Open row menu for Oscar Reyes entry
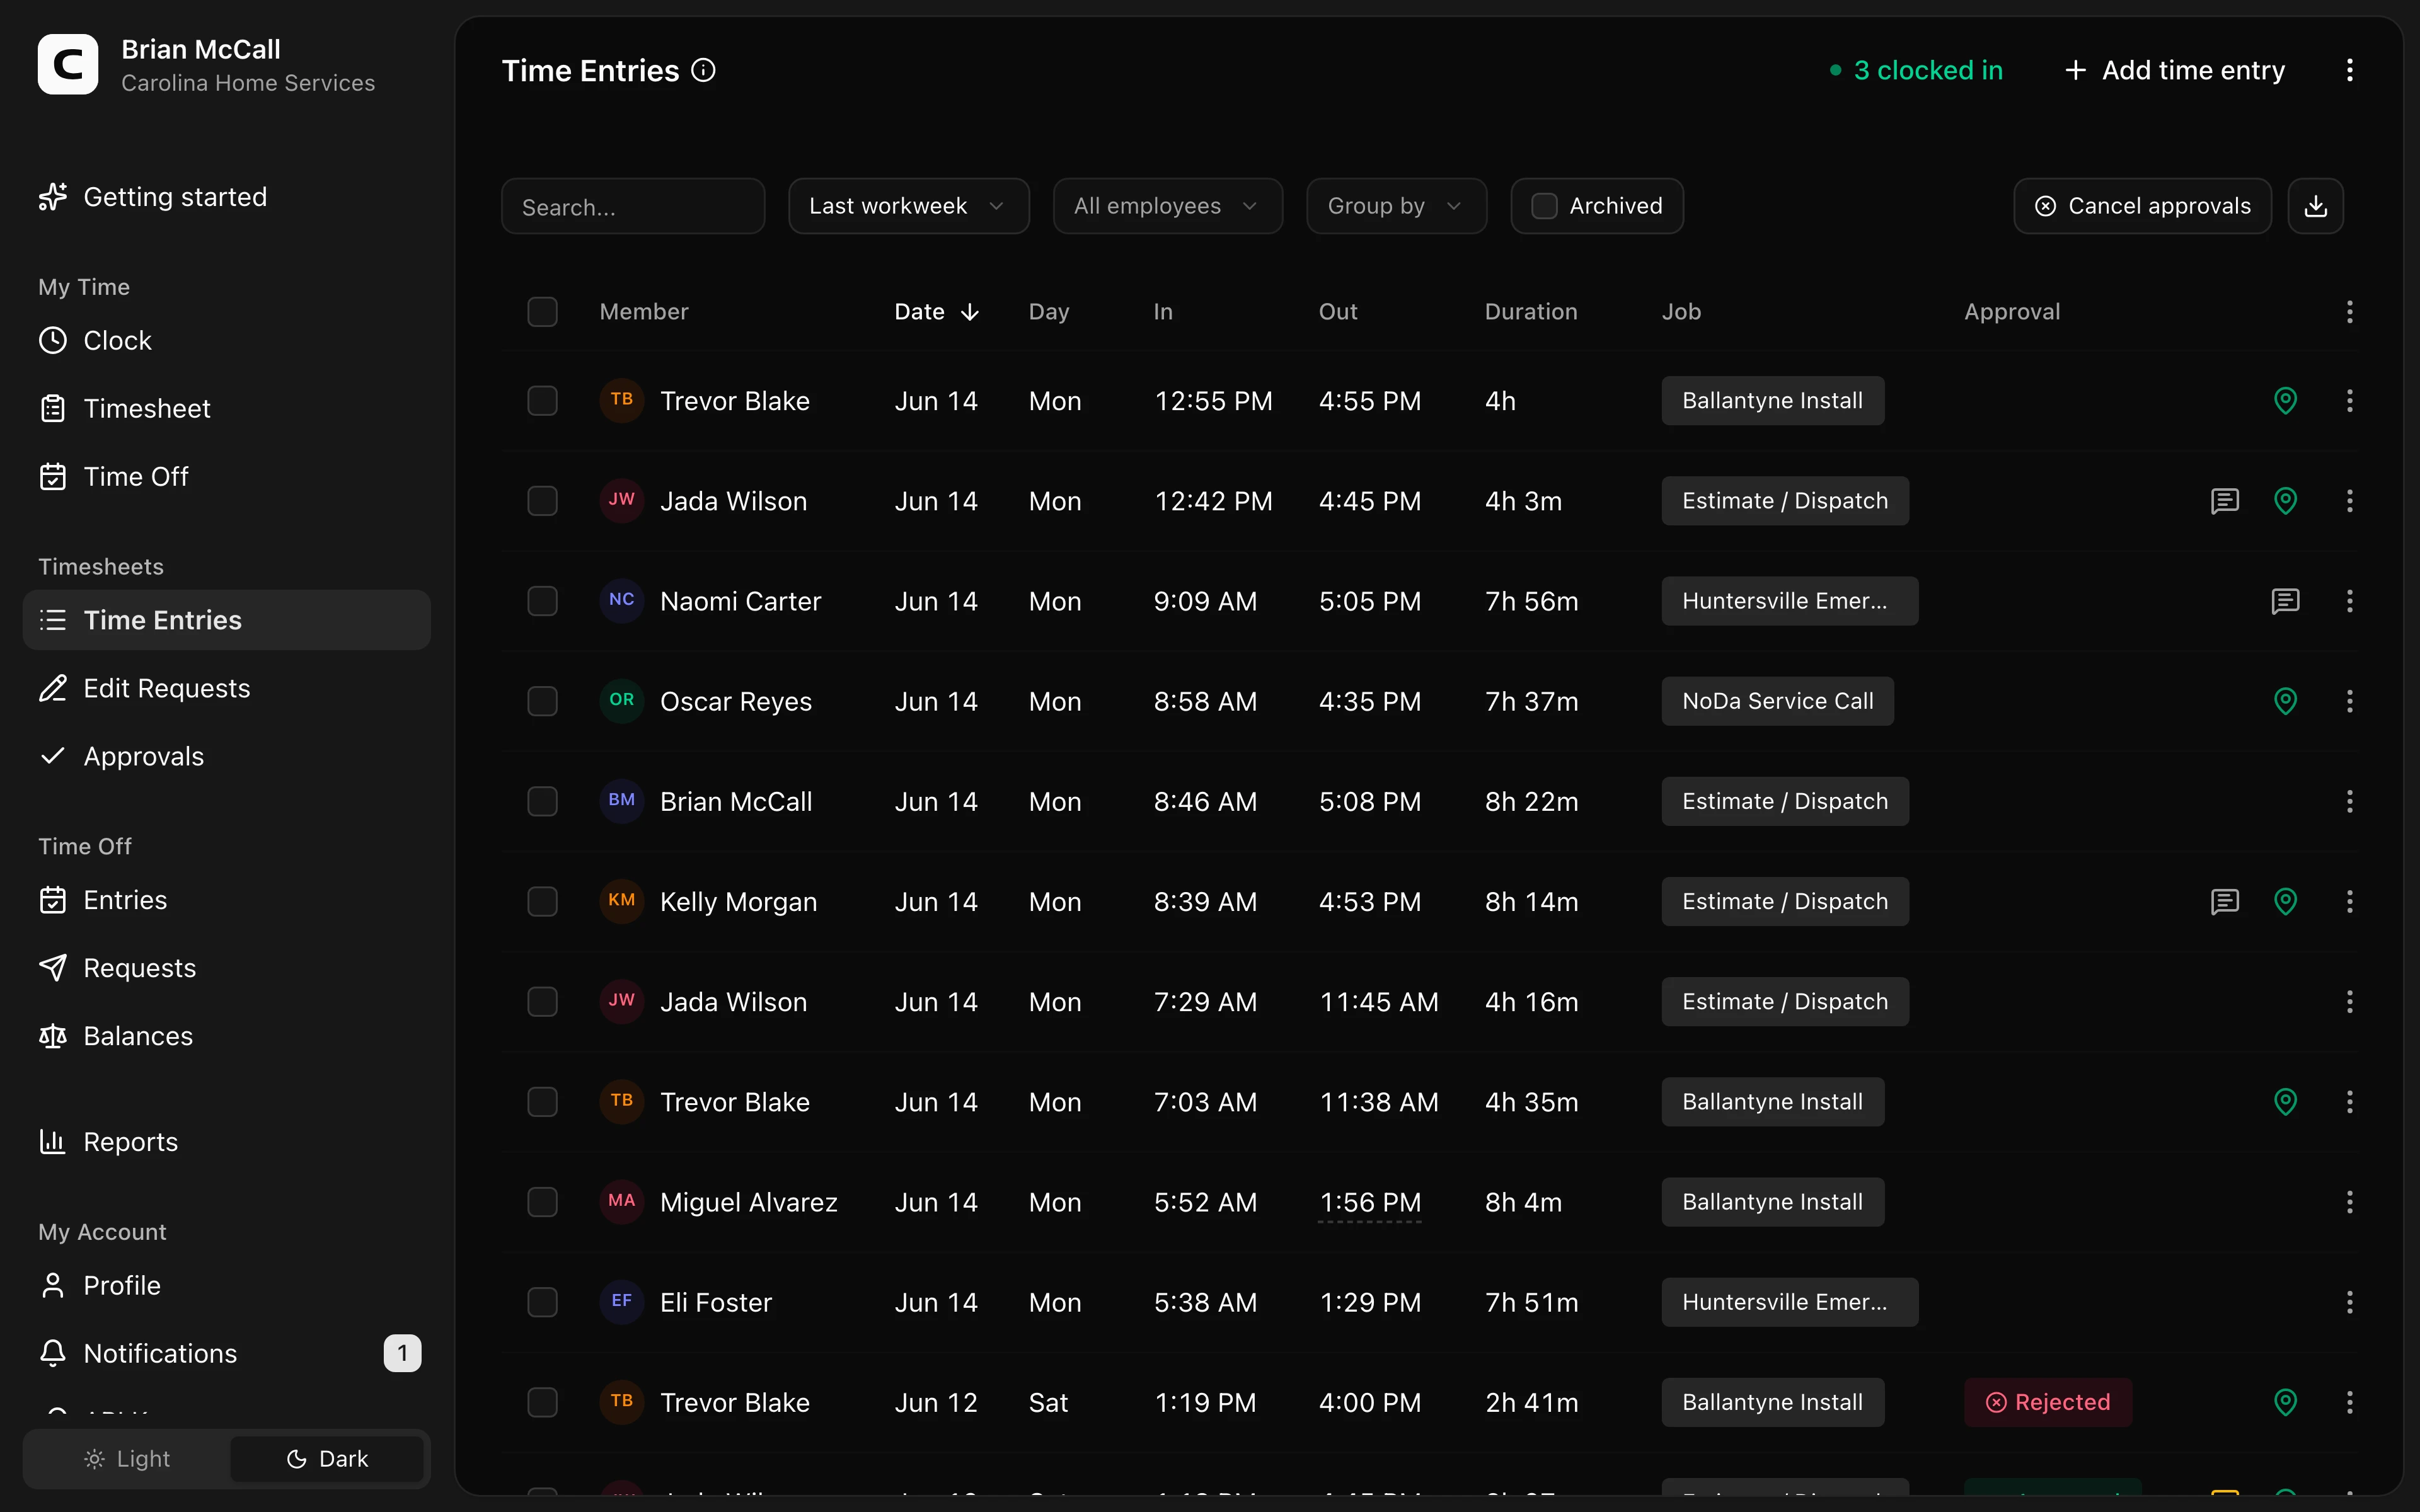 coord(2349,701)
